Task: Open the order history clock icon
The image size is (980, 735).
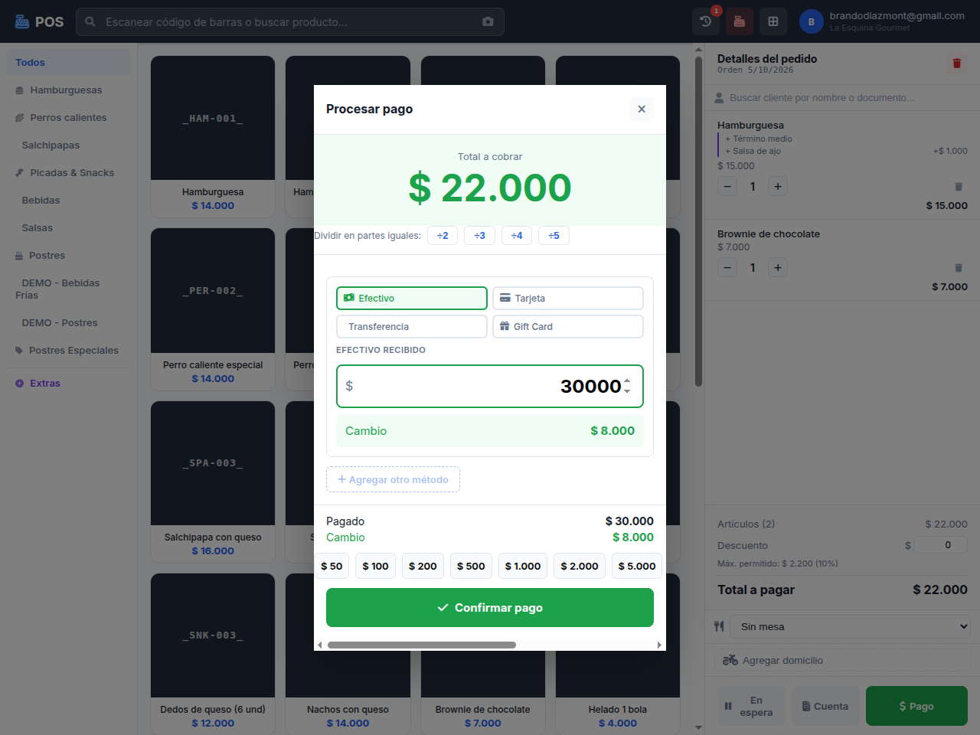Action: point(706,21)
